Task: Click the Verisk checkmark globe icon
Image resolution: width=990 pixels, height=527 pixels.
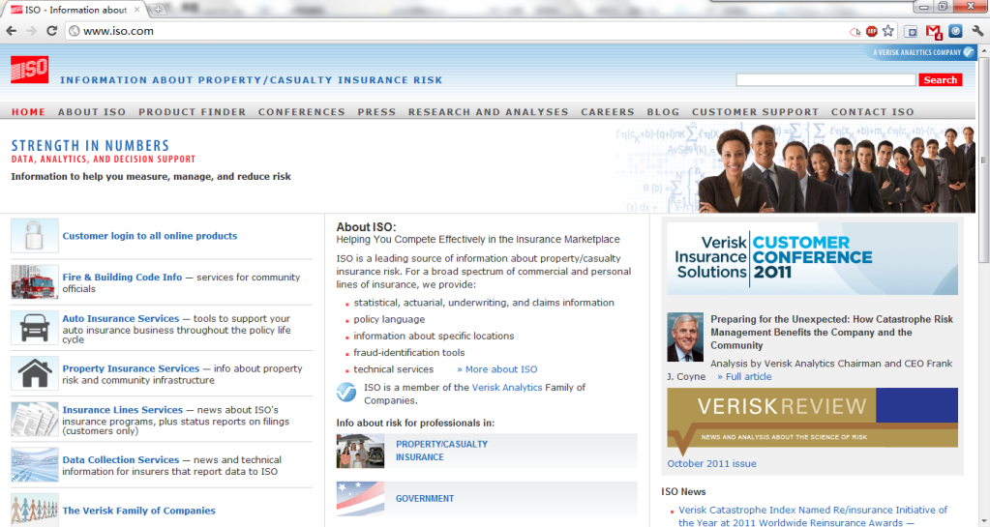Action: (x=346, y=392)
